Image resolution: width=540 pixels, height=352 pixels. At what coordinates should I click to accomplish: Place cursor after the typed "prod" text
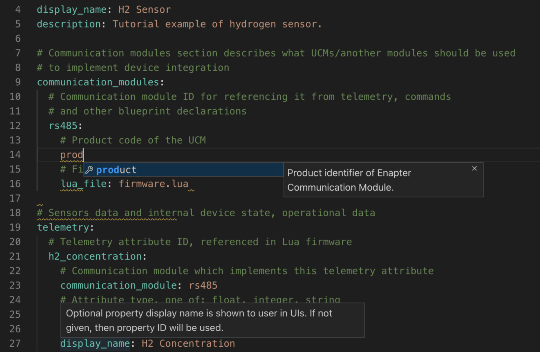pyautogui.click(x=83, y=155)
